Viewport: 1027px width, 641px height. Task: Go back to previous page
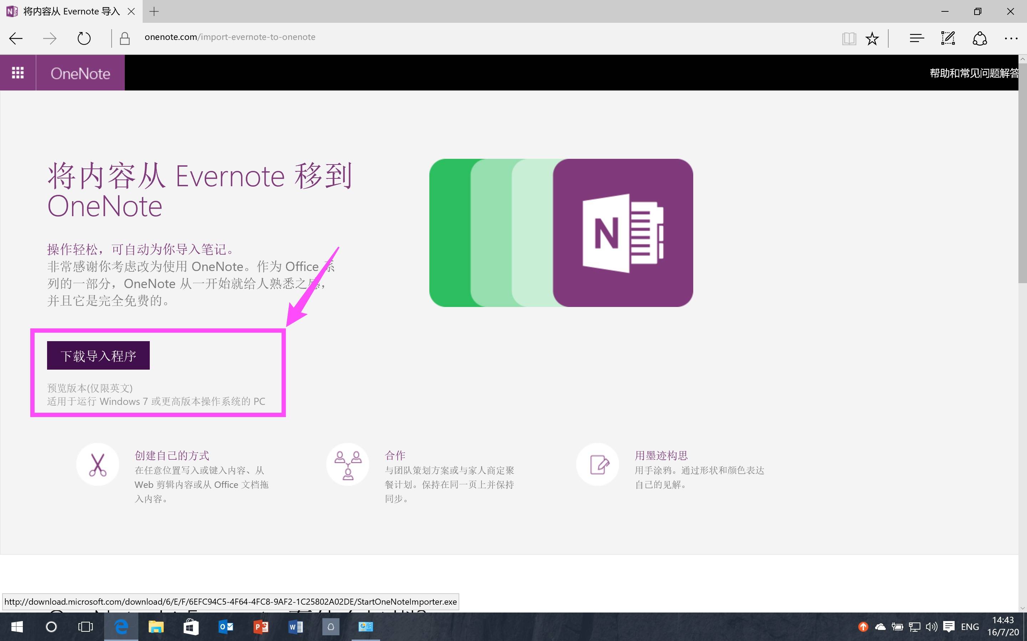(16, 38)
